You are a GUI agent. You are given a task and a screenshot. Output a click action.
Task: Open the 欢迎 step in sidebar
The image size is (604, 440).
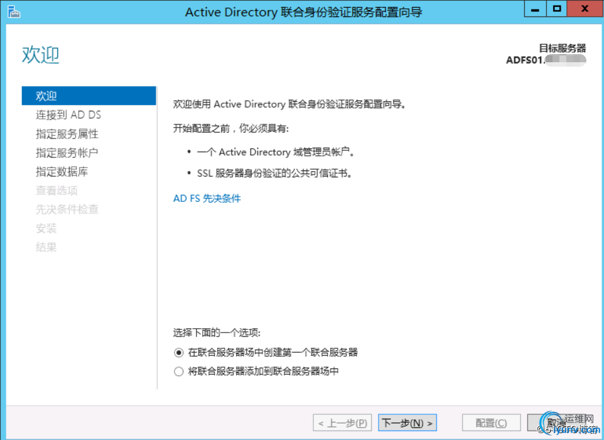pos(89,96)
